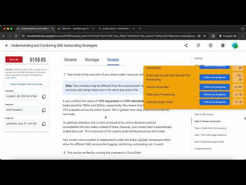Switch to the scaling-demo Kubernetes browser tab

point(116,29)
